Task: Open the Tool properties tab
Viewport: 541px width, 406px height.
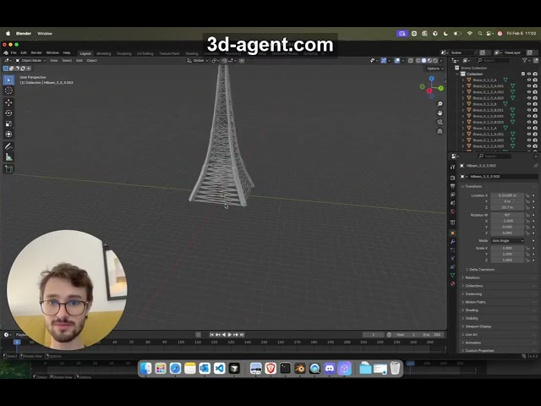Action: pyautogui.click(x=453, y=167)
